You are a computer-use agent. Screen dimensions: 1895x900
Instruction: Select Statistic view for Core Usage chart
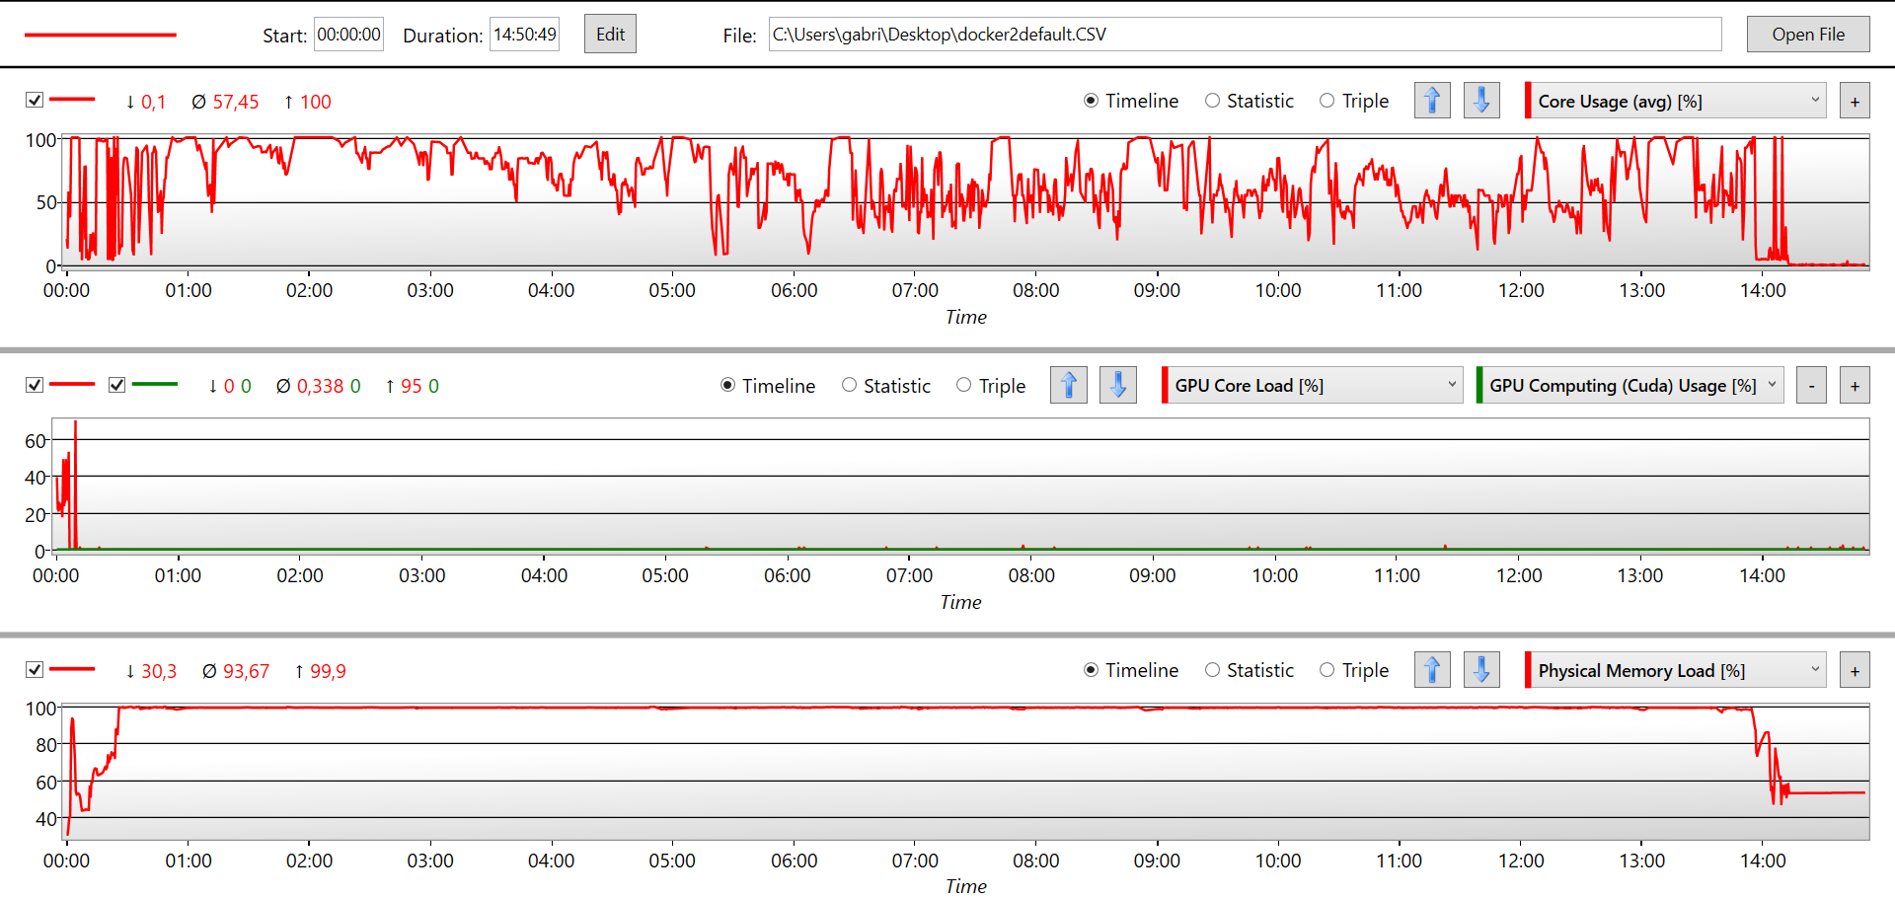point(1213,101)
